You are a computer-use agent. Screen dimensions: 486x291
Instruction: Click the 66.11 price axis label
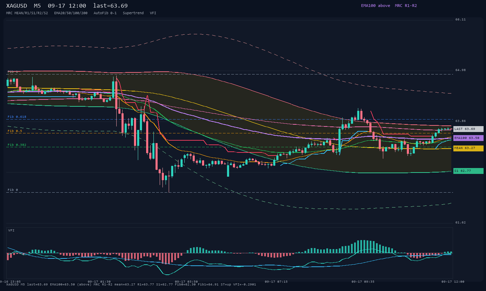[461, 19]
